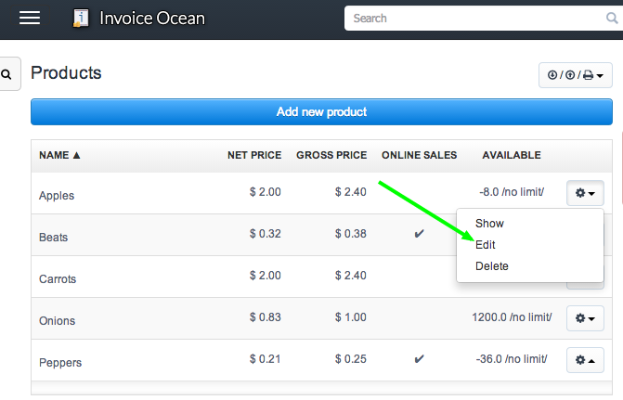Click the magnifier icon in search bar
623x400 pixels.
pos(611,19)
